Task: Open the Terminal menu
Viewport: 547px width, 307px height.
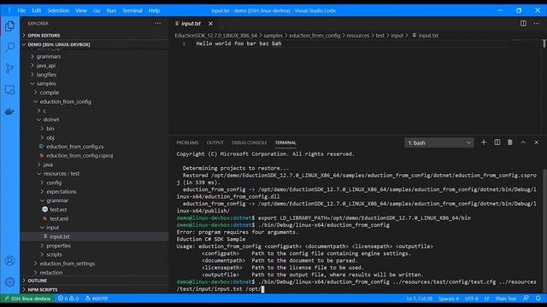Action: point(132,10)
